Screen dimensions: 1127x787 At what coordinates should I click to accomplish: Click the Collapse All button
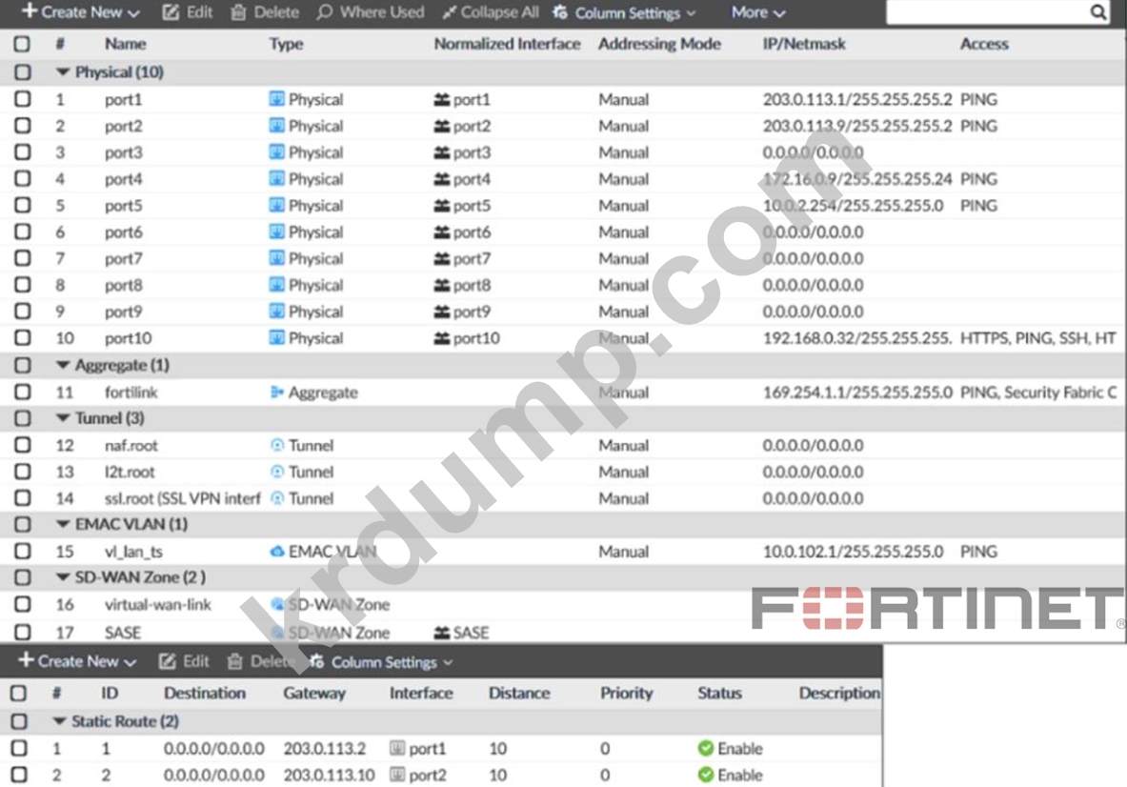click(491, 12)
